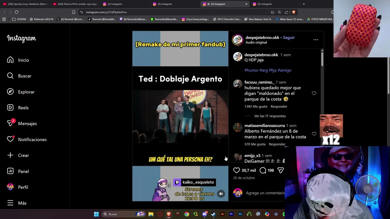Open FOTOS MINIATURA bookmark
The height and width of the screenshot is (219, 390).
click(x=320, y=19)
